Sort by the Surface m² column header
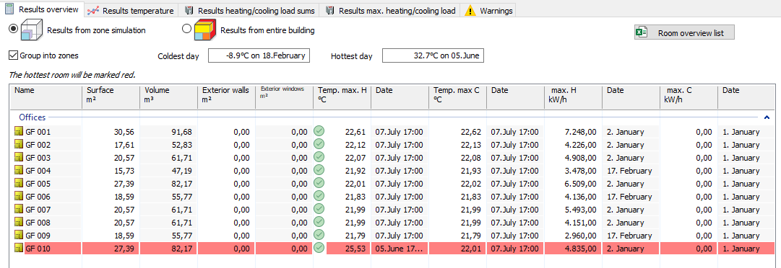 tap(111, 97)
